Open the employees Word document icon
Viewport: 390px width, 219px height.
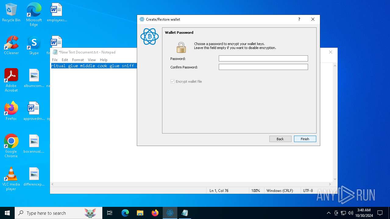[56, 13]
